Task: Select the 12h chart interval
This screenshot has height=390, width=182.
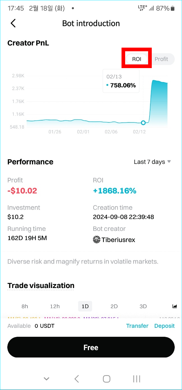Action: (x=55, y=306)
